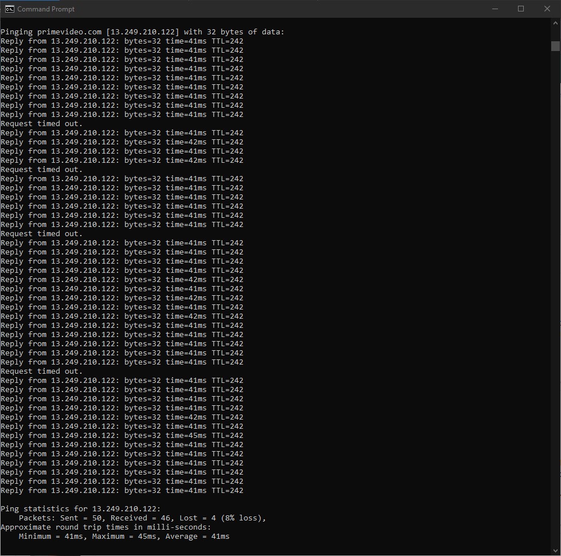The height and width of the screenshot is (556, 561).
Task: Click the empty scrollbar track below the thumb
Action: pyautogui.click(x=555, y=287)
